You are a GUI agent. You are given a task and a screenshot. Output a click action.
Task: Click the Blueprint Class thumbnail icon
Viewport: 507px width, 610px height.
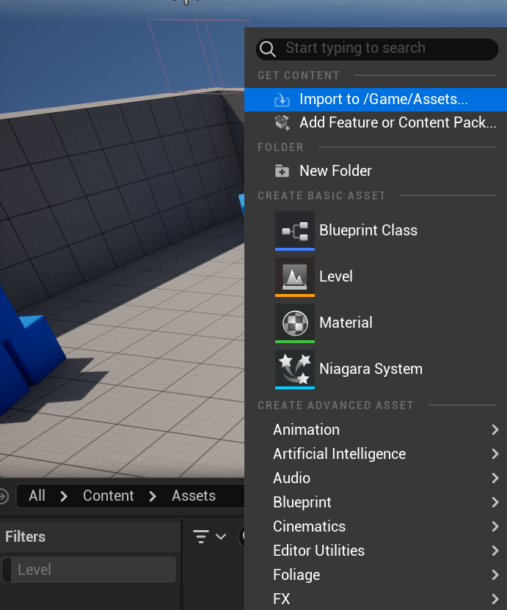(295, 231)
